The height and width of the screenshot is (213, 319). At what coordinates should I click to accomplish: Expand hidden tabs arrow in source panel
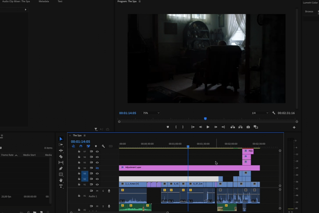[x=25, y=10]
